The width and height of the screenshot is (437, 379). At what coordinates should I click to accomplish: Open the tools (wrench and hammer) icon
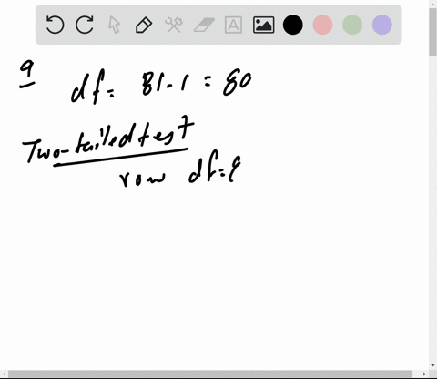[x=174, y=25]
